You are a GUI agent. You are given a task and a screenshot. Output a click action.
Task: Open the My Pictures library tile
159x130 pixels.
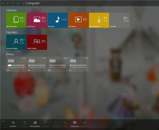coord(37,20)
